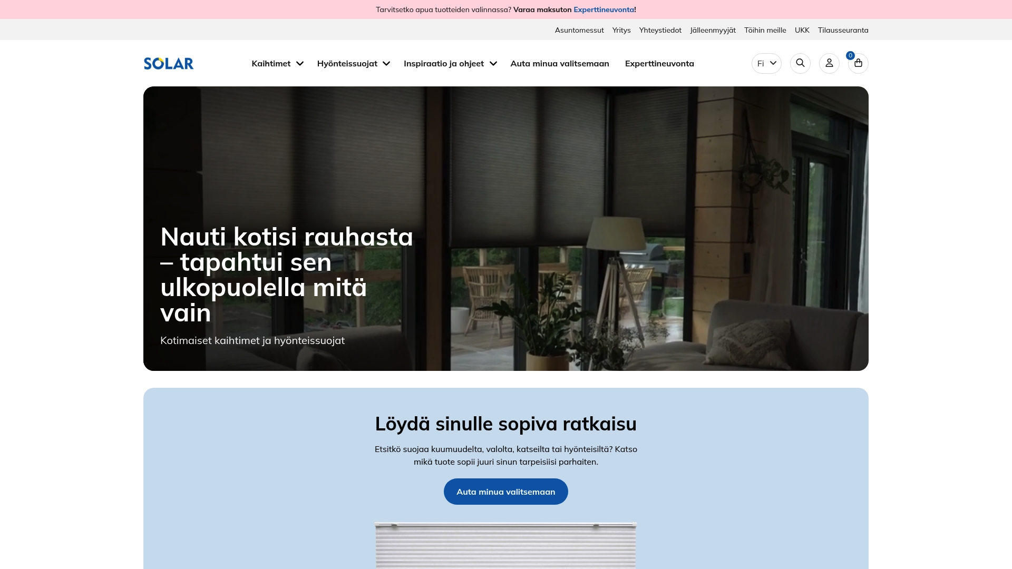The height and width of the screenshot is (569, 1012).
Task: Expand the Kaihtimet dropdown menu
Action: pos(277,63)
